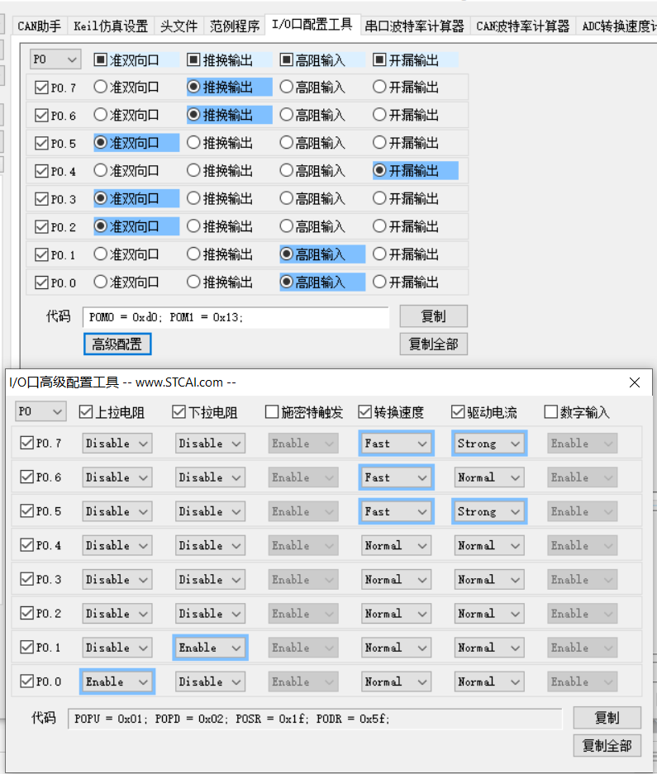Uncheck the P0.7 checkbox in the advanced dialog
Image resolution: width=657 pixels, height=774 pixels.
point(26,443)
